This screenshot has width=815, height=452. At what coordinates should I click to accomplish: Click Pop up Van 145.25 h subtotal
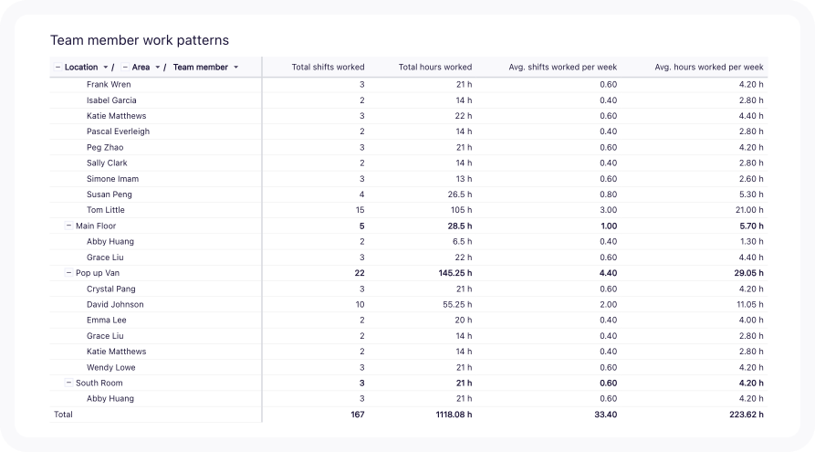pyautogui.click(x=455, y=272)
